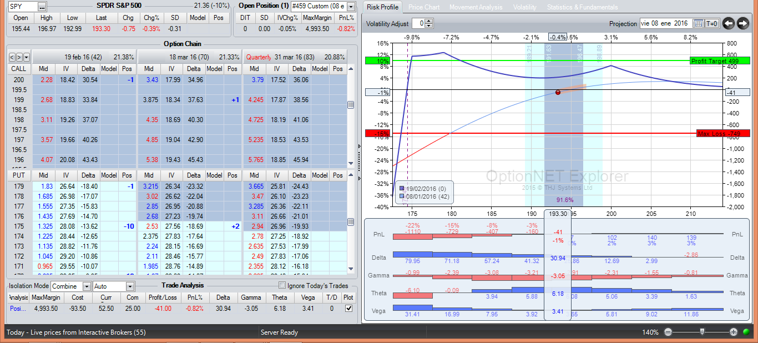Click the green connection status indicator
The width and height of the screenshot is (758, 343).
746,332
